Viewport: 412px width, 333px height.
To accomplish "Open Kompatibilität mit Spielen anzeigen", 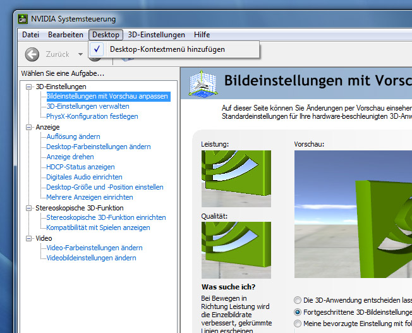I will click(99, 227).
